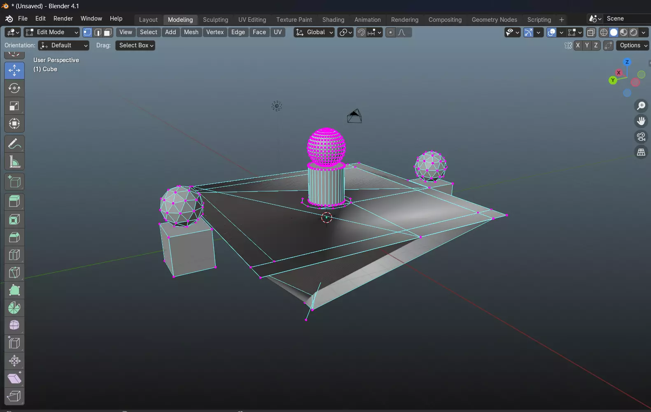Screen dimensions: 651x412
Task: Select the Transform tool
Action: click(x=14, y=123)
